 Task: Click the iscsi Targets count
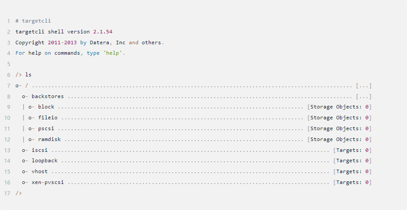[367, 150]
